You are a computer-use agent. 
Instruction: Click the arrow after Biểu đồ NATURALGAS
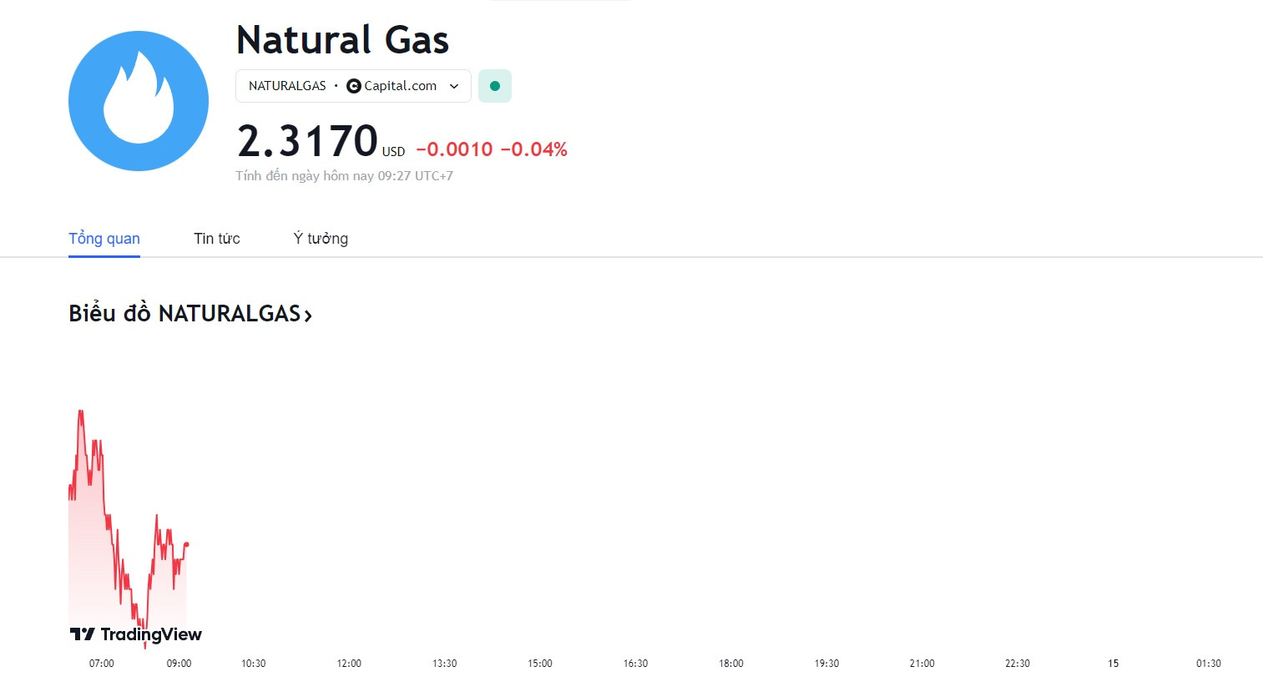click(308, 316)
